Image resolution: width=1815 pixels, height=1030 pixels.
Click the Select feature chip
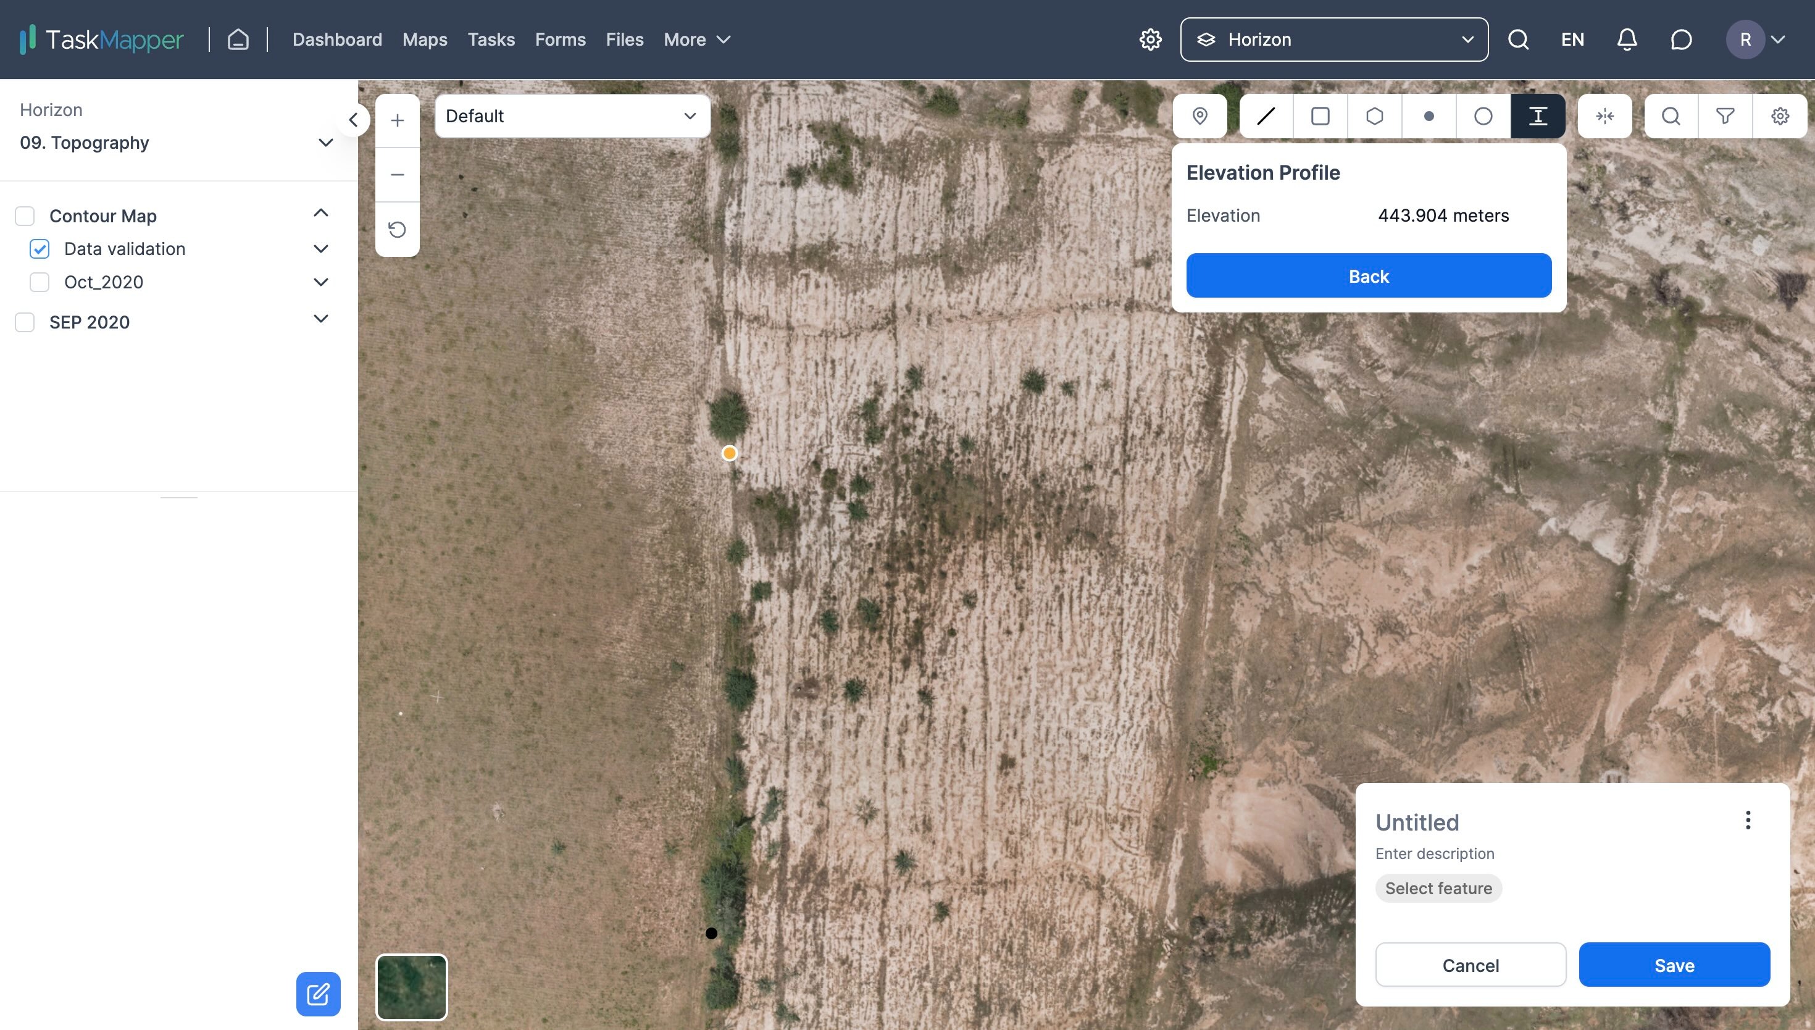[1438, 889]
